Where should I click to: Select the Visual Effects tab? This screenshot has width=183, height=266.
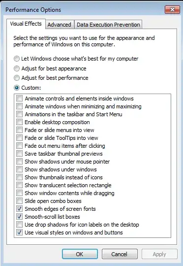tap(26, 24)
